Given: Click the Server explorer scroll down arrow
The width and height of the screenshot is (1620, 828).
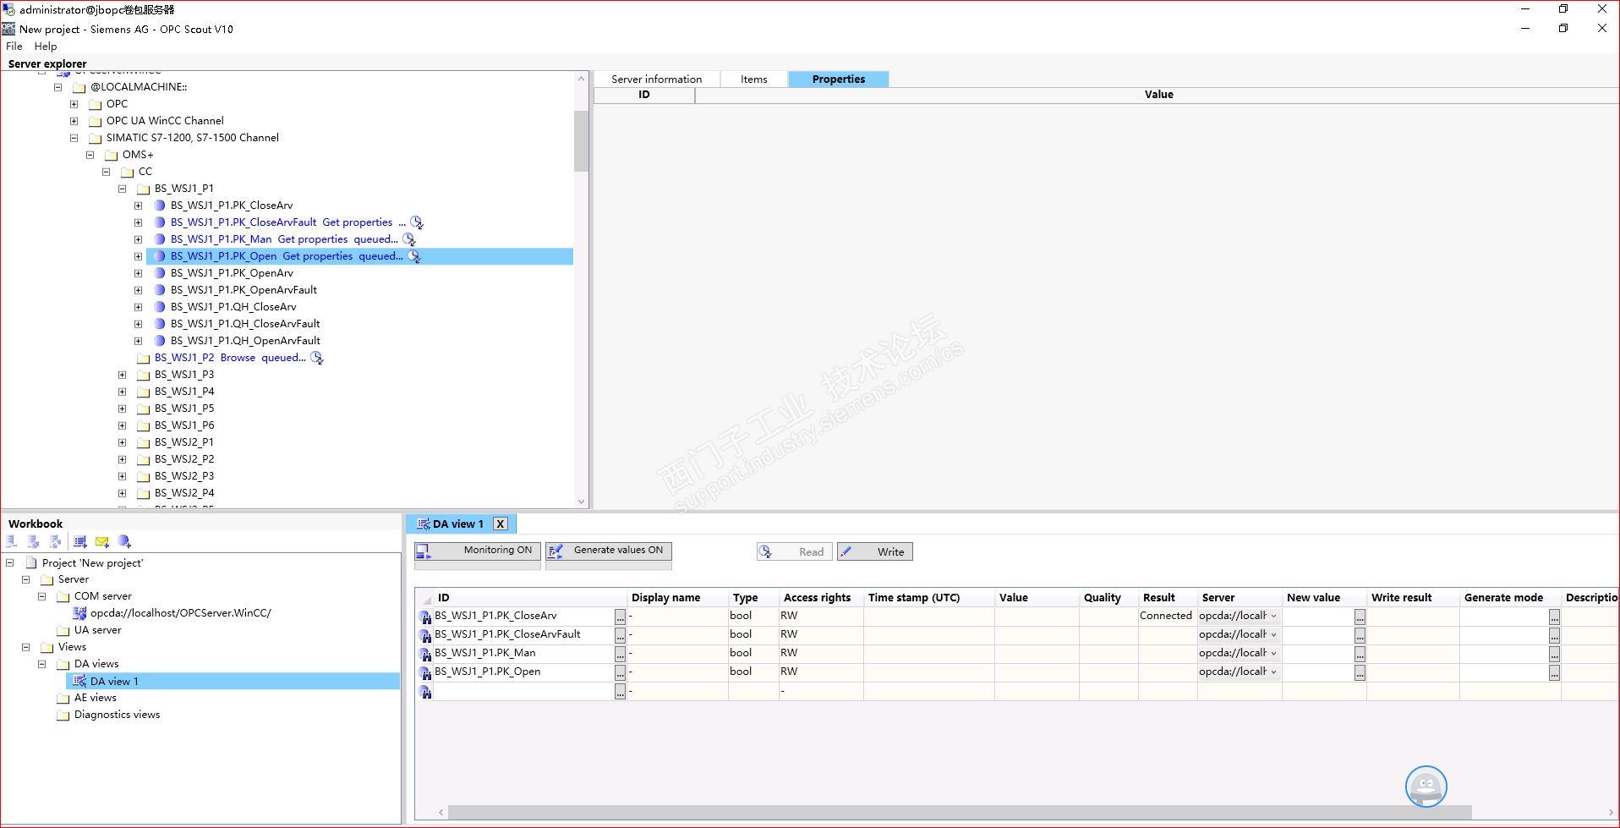Looking at the screenshot, I should pos(581,501).
